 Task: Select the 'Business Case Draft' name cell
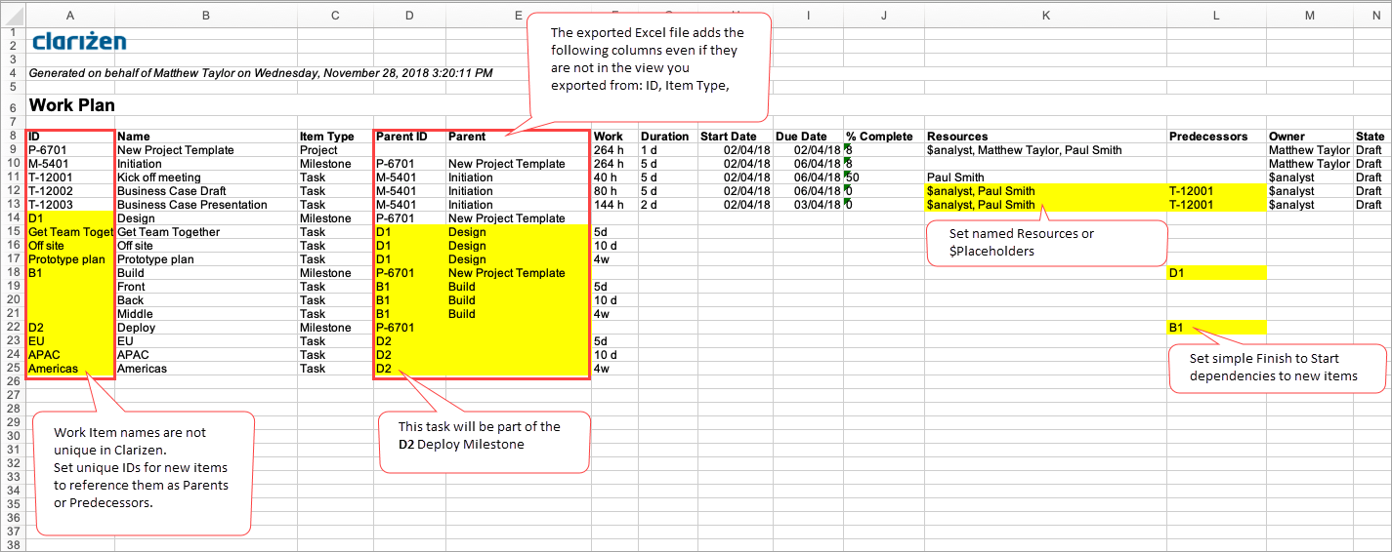[x=206, y=191]
